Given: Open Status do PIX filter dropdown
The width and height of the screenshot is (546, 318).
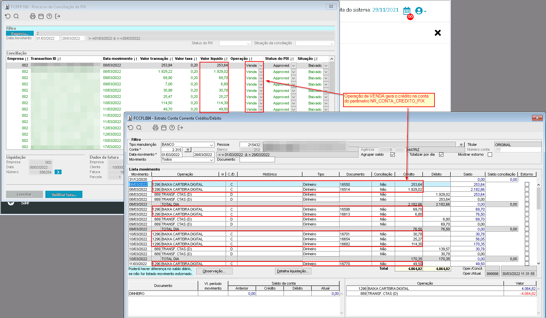Looking at the screenshot, I should [249, 43].
